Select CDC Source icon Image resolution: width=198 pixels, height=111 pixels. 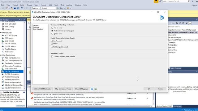pos(3,38)
